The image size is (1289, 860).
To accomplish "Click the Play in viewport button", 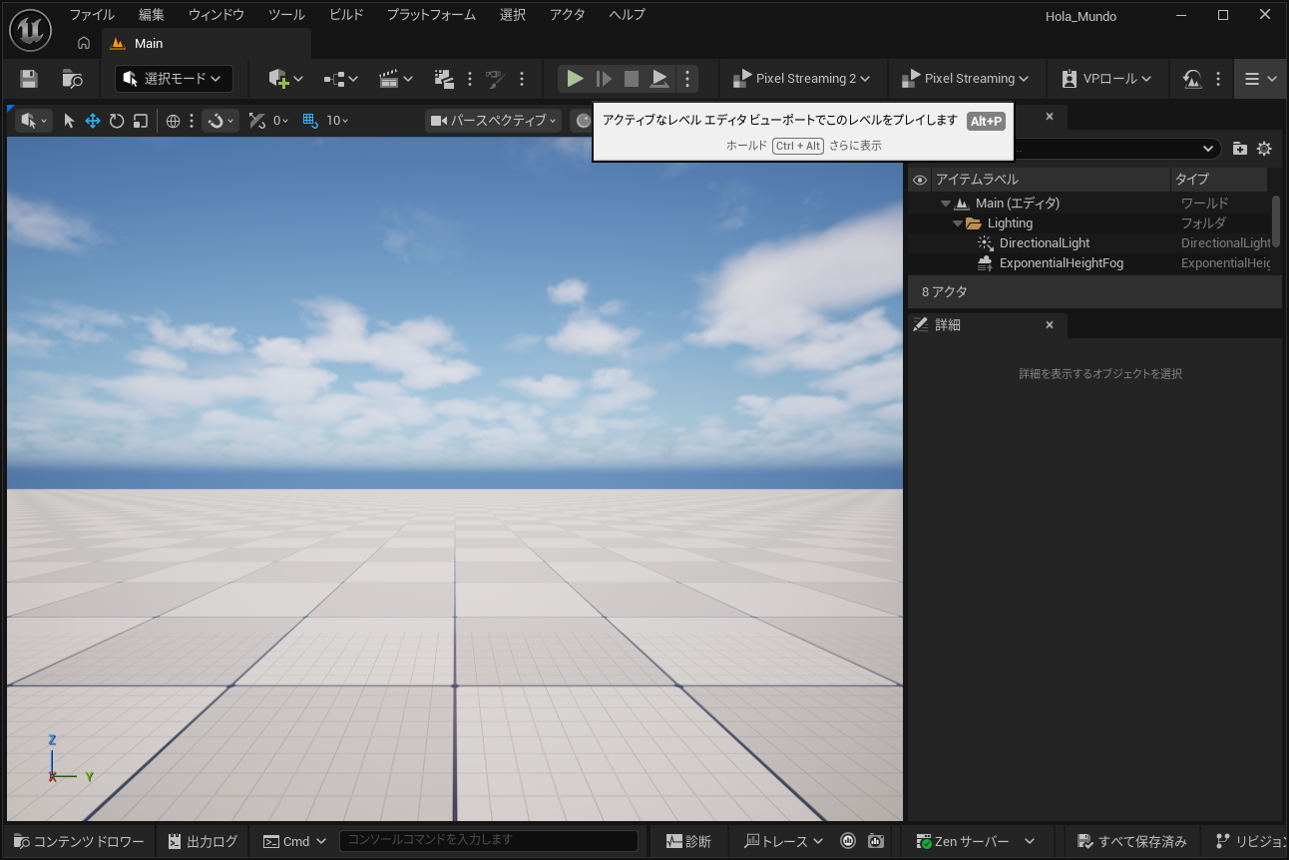I will [x=575, y=79].
